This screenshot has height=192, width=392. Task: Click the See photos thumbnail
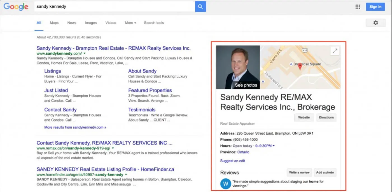pyautogui.click(x=238, y=67)
